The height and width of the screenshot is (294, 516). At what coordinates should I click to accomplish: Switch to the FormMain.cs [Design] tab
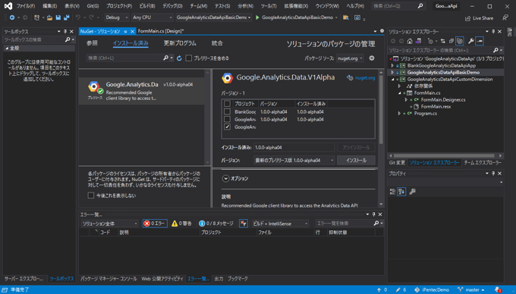(161, 31)
